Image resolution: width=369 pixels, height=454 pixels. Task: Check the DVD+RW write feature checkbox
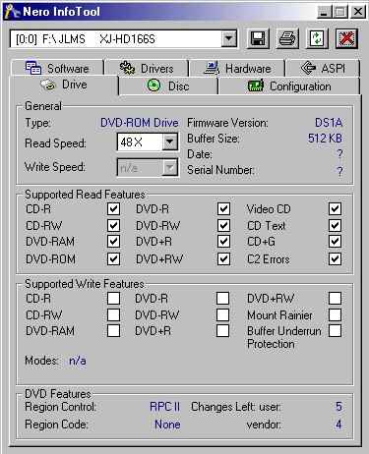pos(335,299)
